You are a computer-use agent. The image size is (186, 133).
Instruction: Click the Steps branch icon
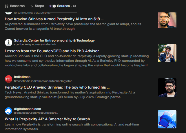click(32, 6)
